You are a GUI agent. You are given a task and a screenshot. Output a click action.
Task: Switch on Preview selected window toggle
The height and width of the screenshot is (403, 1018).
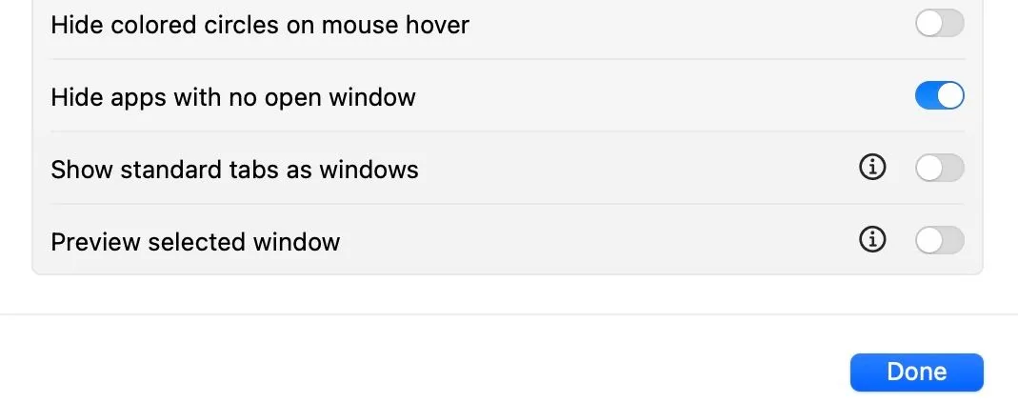point(939,241)
